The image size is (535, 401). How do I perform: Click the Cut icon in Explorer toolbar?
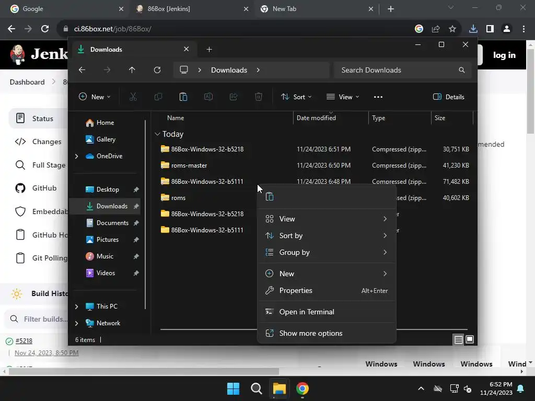coord(133,97)
